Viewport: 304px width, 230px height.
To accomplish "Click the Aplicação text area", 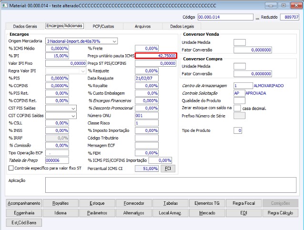I will (x=171, y=185).
